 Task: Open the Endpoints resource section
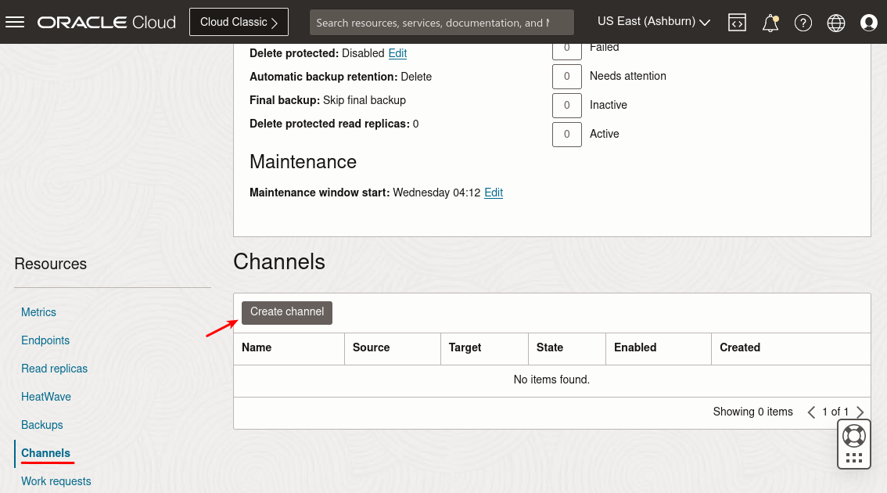coord(45,340)
